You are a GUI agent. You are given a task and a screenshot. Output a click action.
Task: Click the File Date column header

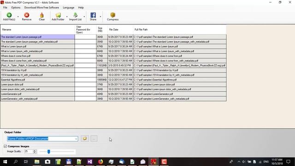pyautogui.click(x=120, y=30)
